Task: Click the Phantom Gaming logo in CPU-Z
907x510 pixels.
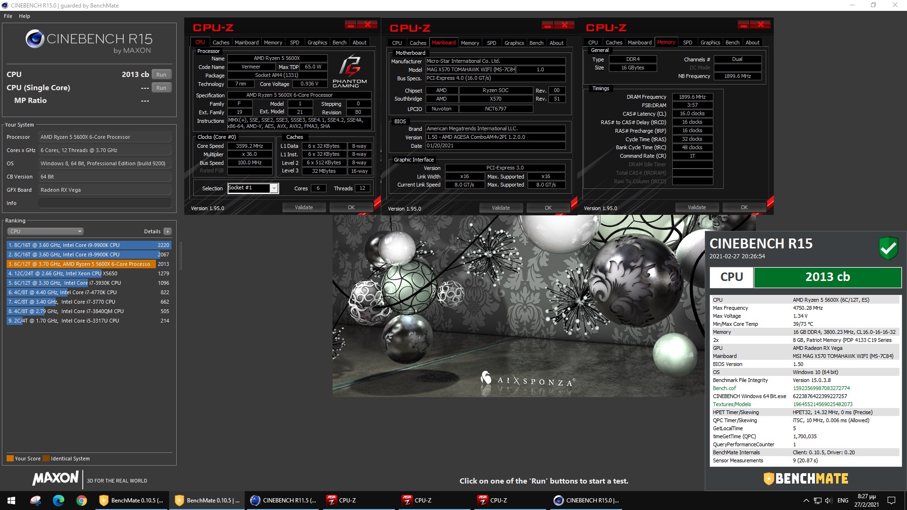Action: pos(350,71)
